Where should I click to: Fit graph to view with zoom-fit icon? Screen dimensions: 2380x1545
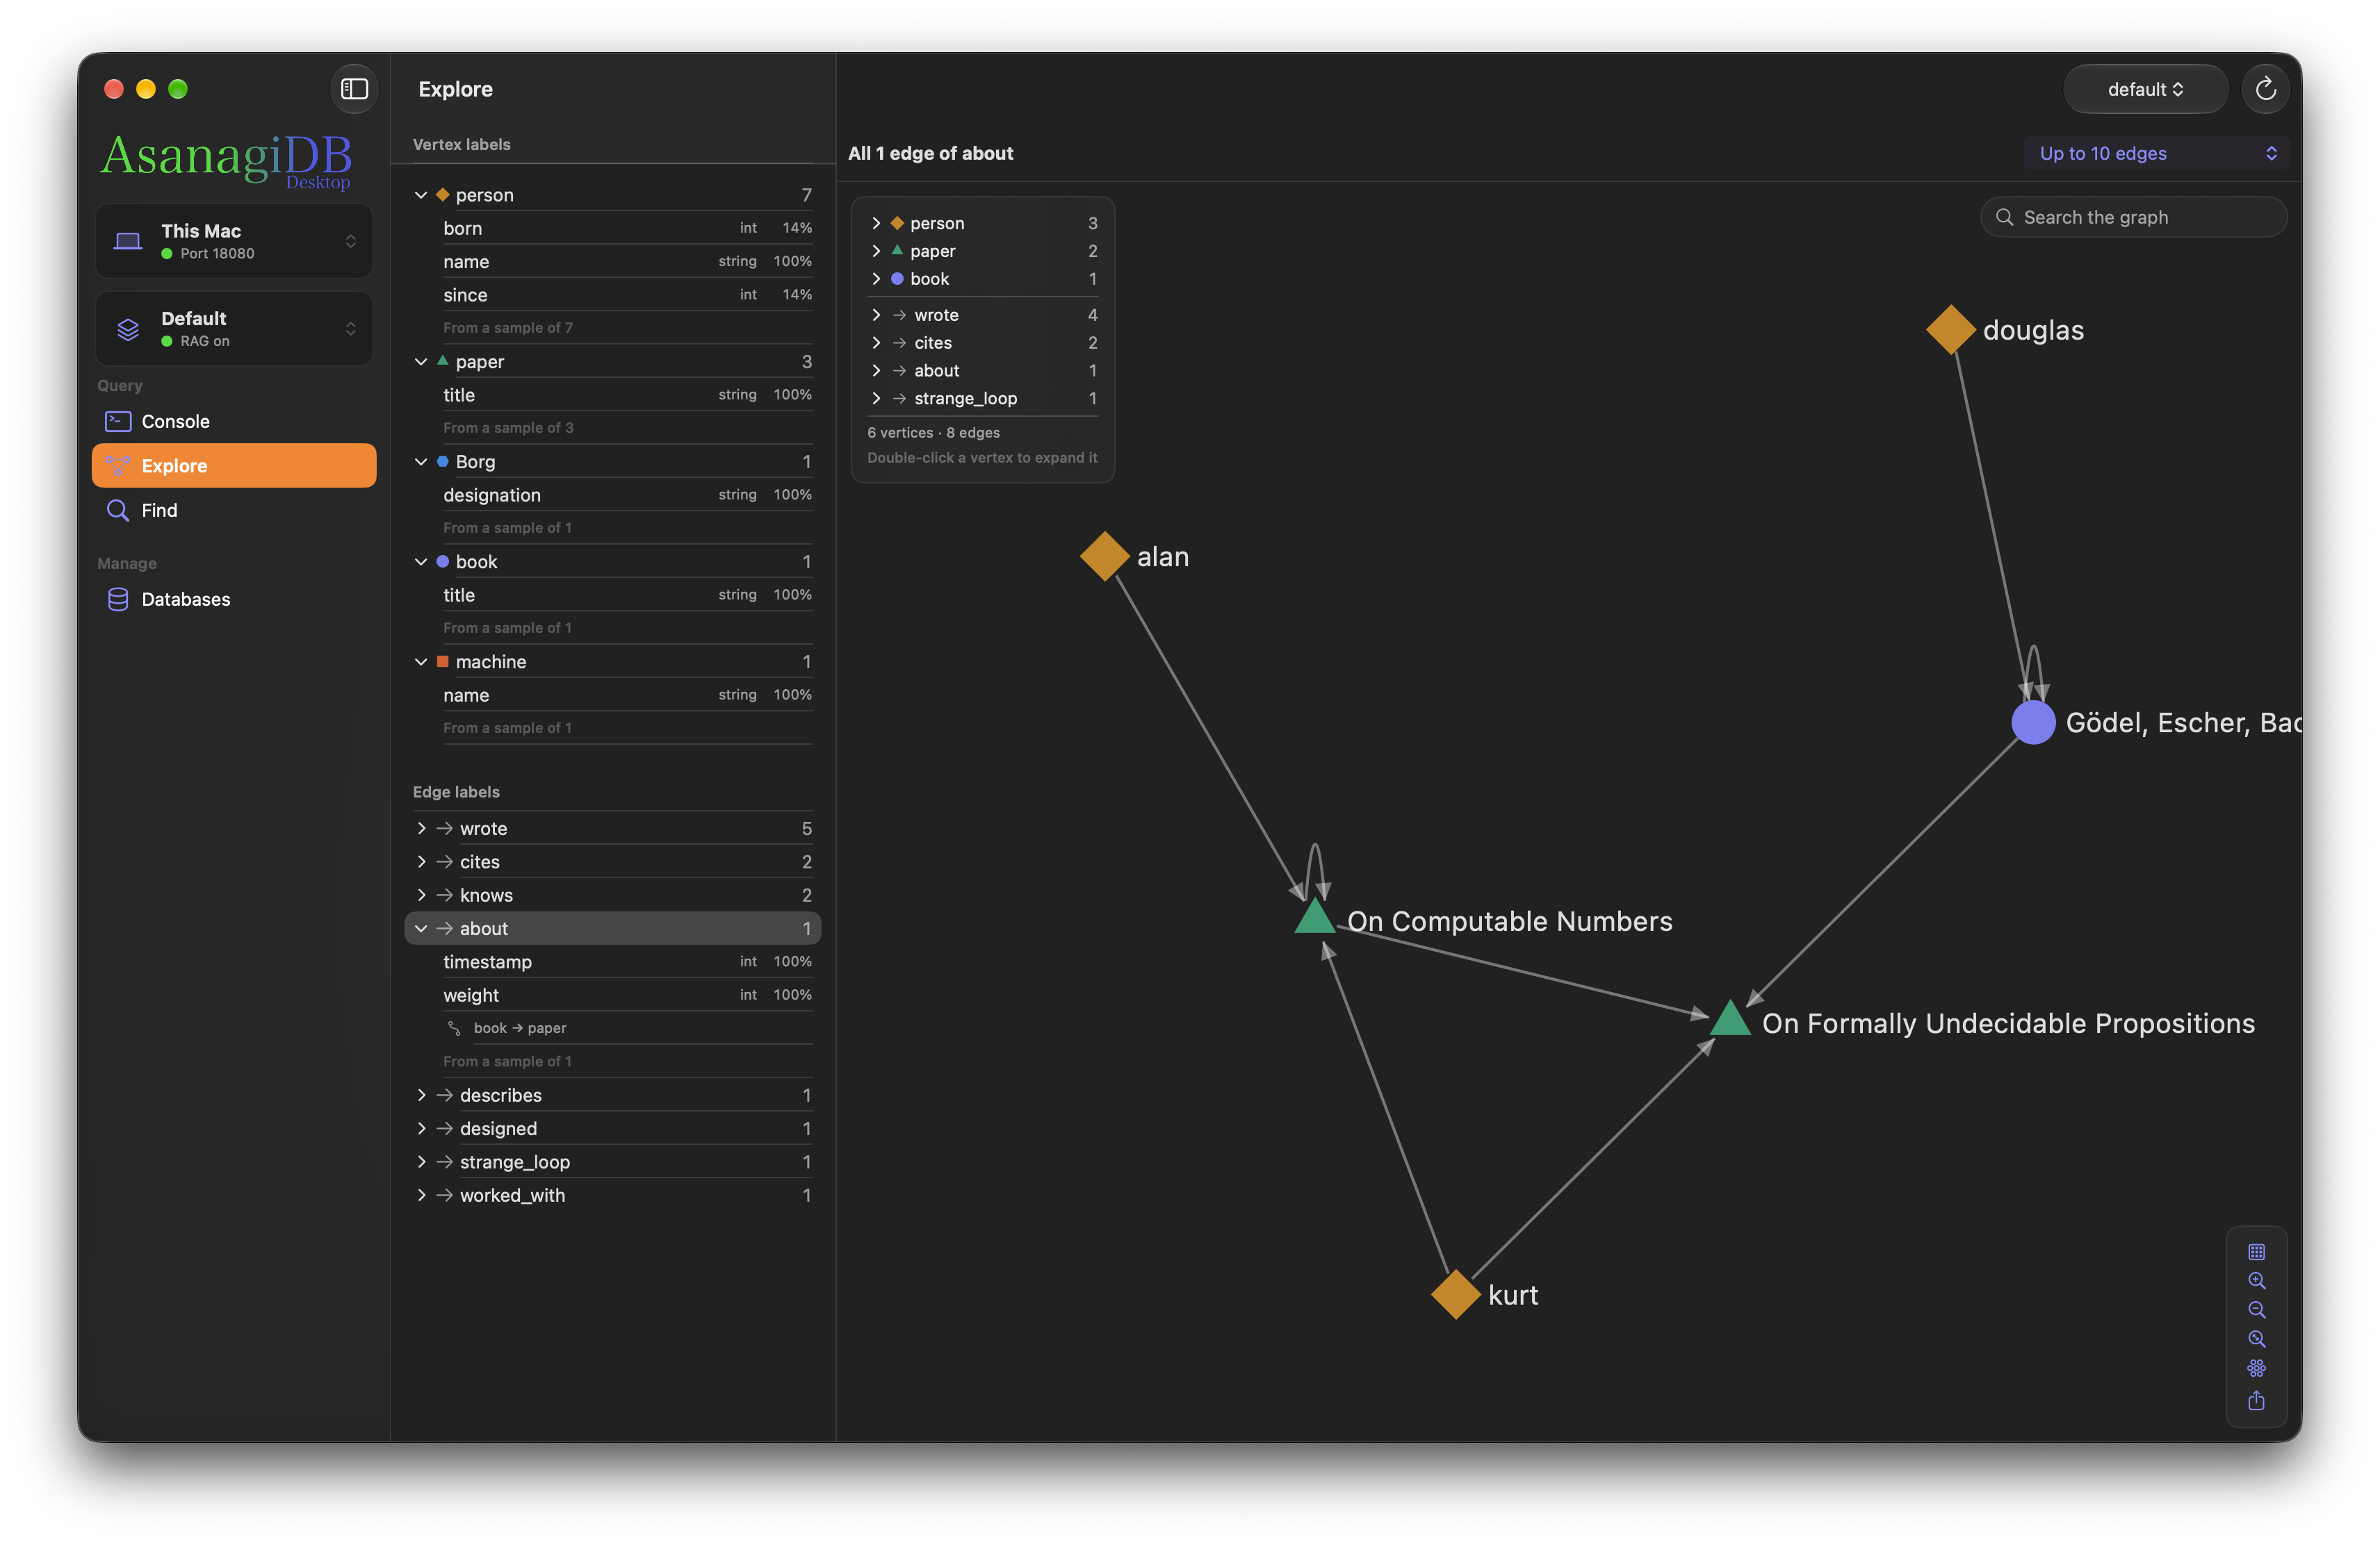point(2256,1339)
